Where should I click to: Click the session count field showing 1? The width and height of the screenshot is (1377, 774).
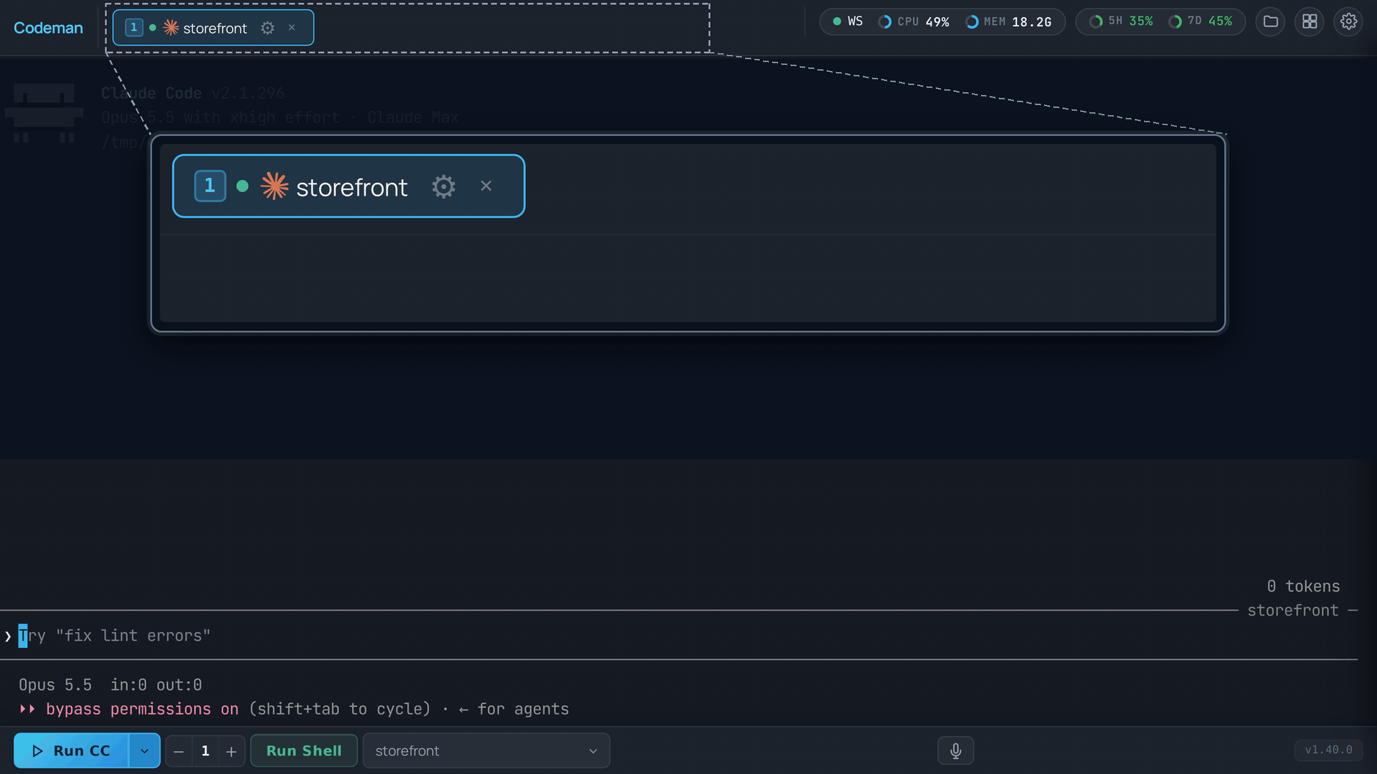point(205,751)
